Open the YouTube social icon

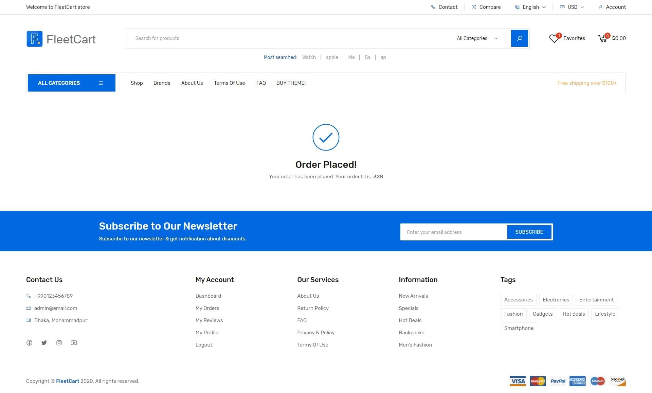74,342
